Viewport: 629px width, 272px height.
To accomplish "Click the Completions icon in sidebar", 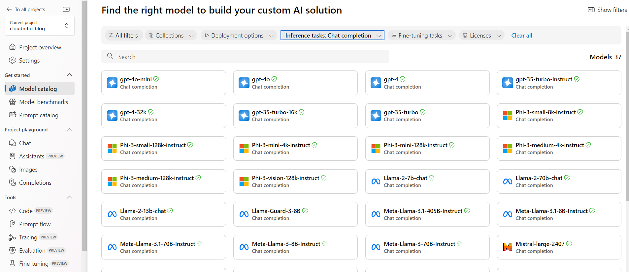I will [12, 182].
